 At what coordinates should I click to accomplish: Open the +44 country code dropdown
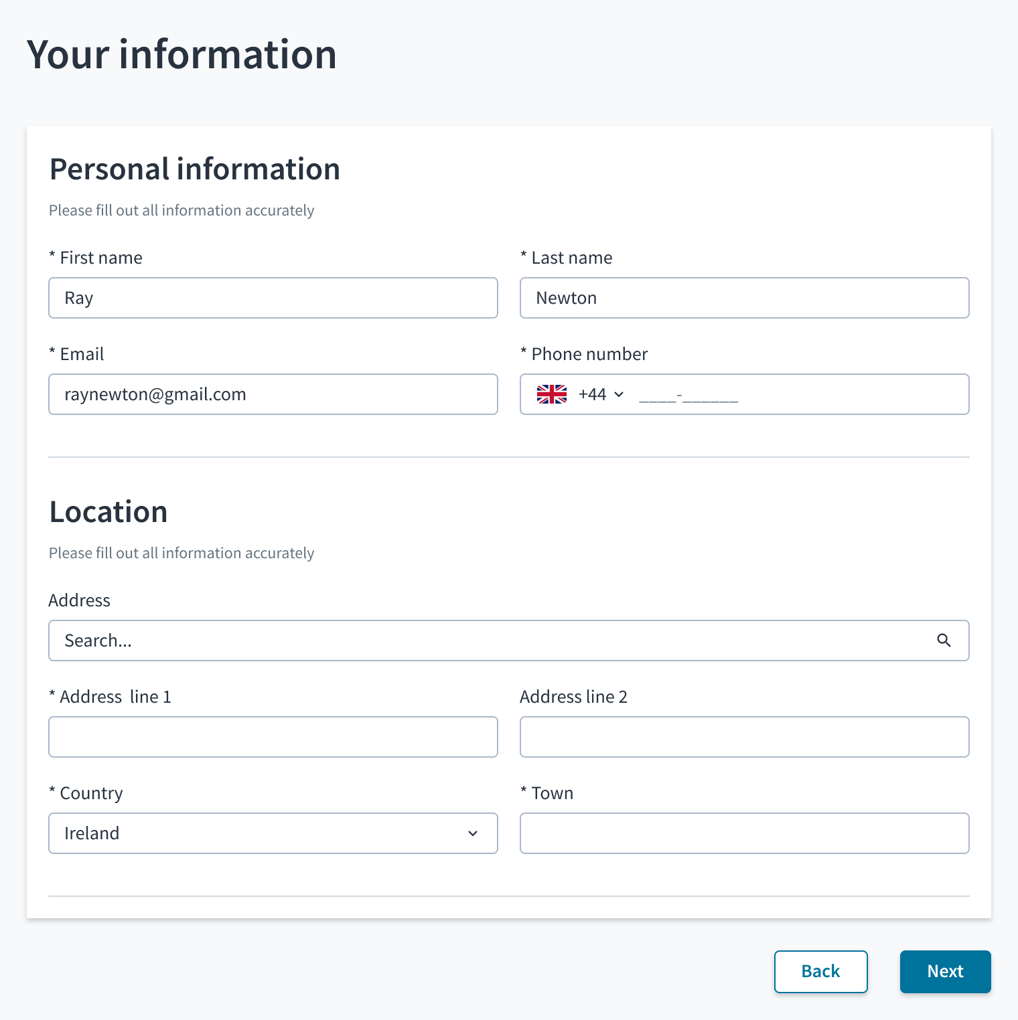pos(601,394)
